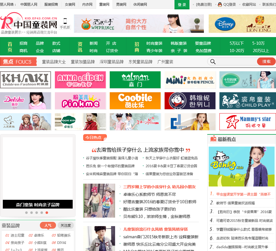The image size is (276, 251).
Task: Click the 免费注册 link
Action: tap(204, 5)
